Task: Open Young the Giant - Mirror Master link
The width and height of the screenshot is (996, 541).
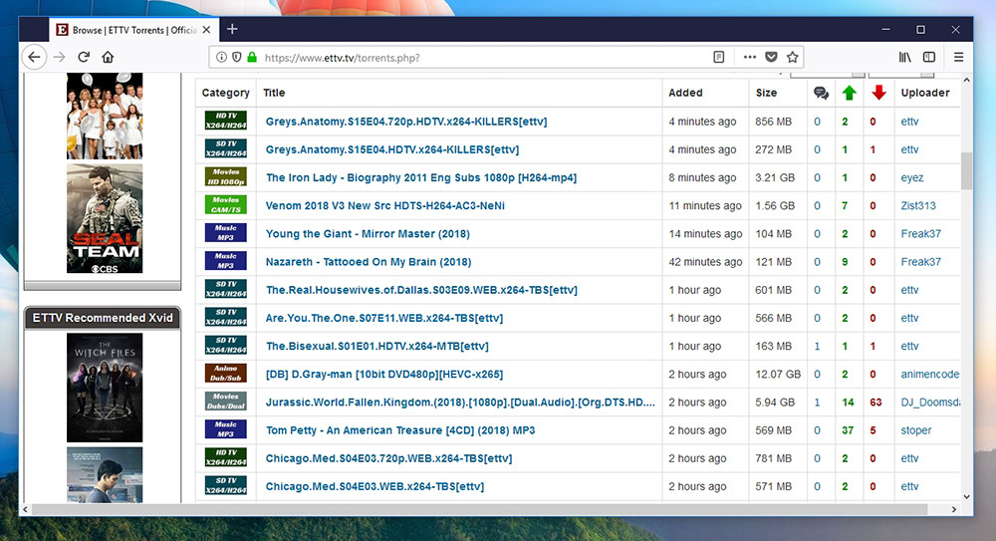Action: [x=368, y=234]
